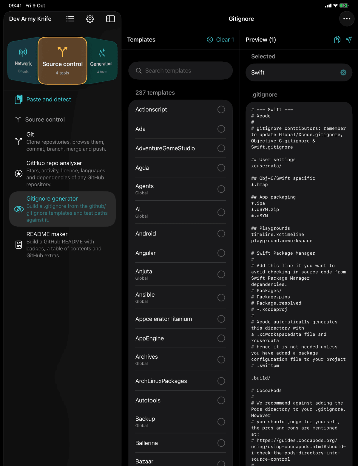
Task: Click the Clear 1 button
Action: coord(220,40)
